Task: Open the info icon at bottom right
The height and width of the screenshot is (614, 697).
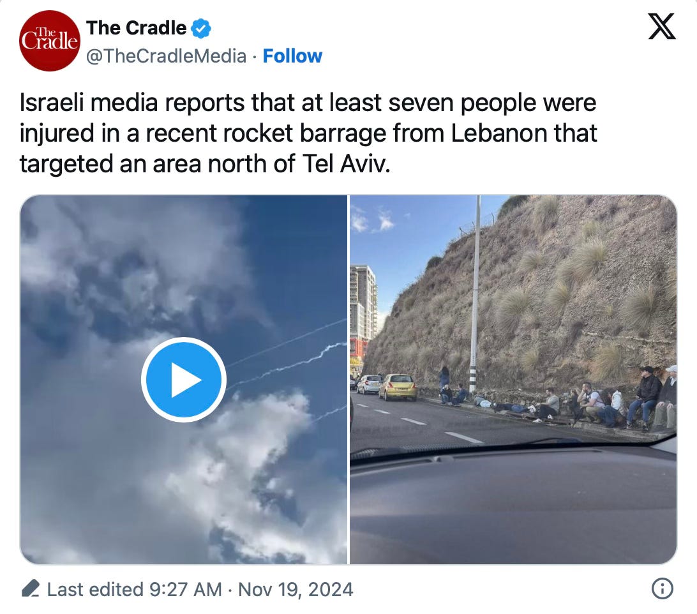Action: point(662,588)
